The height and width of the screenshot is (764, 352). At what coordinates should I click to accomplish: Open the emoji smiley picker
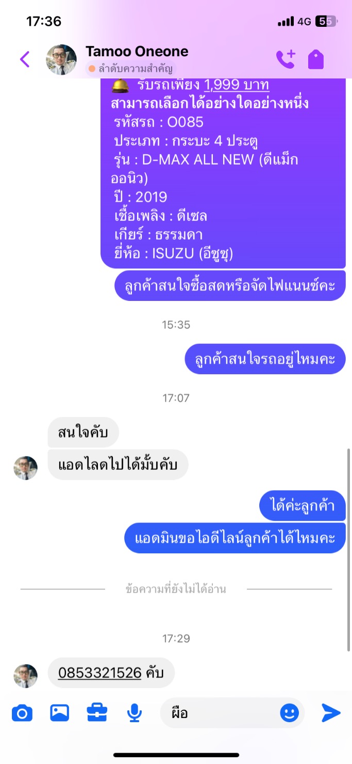pos(289,713)
